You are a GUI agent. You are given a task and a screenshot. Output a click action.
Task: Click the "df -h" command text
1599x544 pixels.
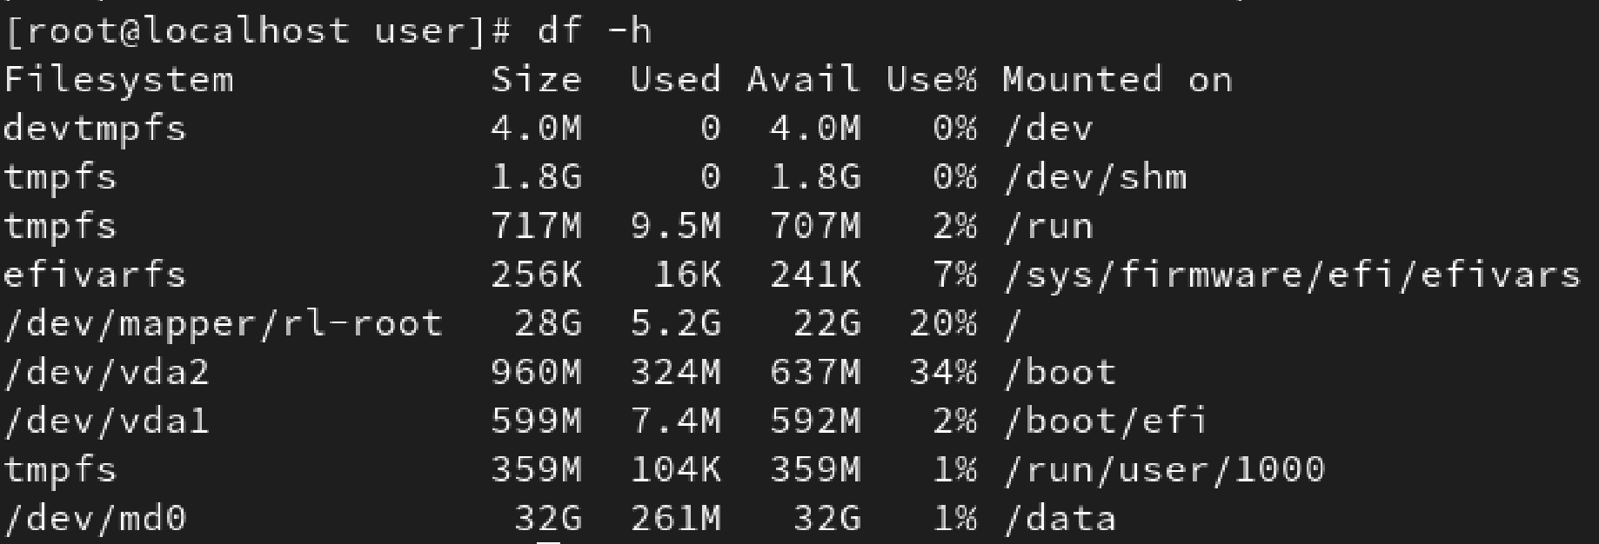(x=593, y=31)
